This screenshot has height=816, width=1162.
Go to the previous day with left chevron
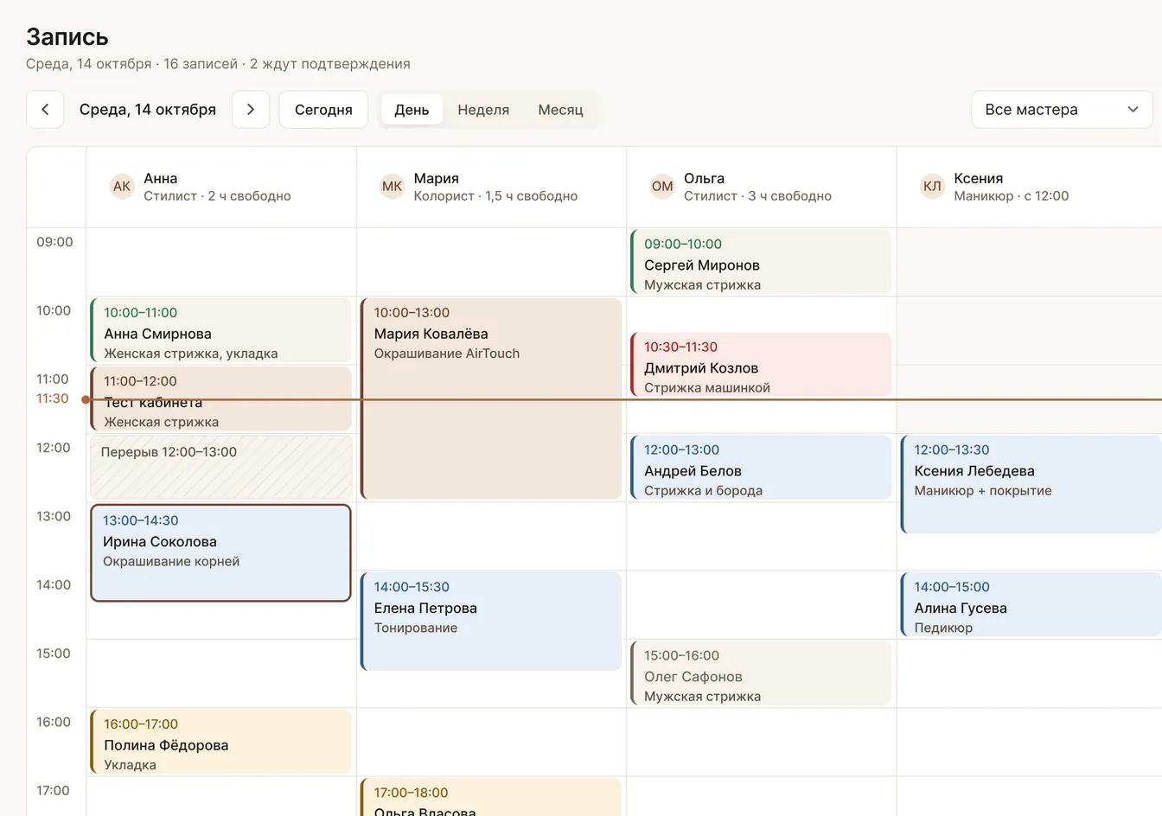[x=45, y=110]
